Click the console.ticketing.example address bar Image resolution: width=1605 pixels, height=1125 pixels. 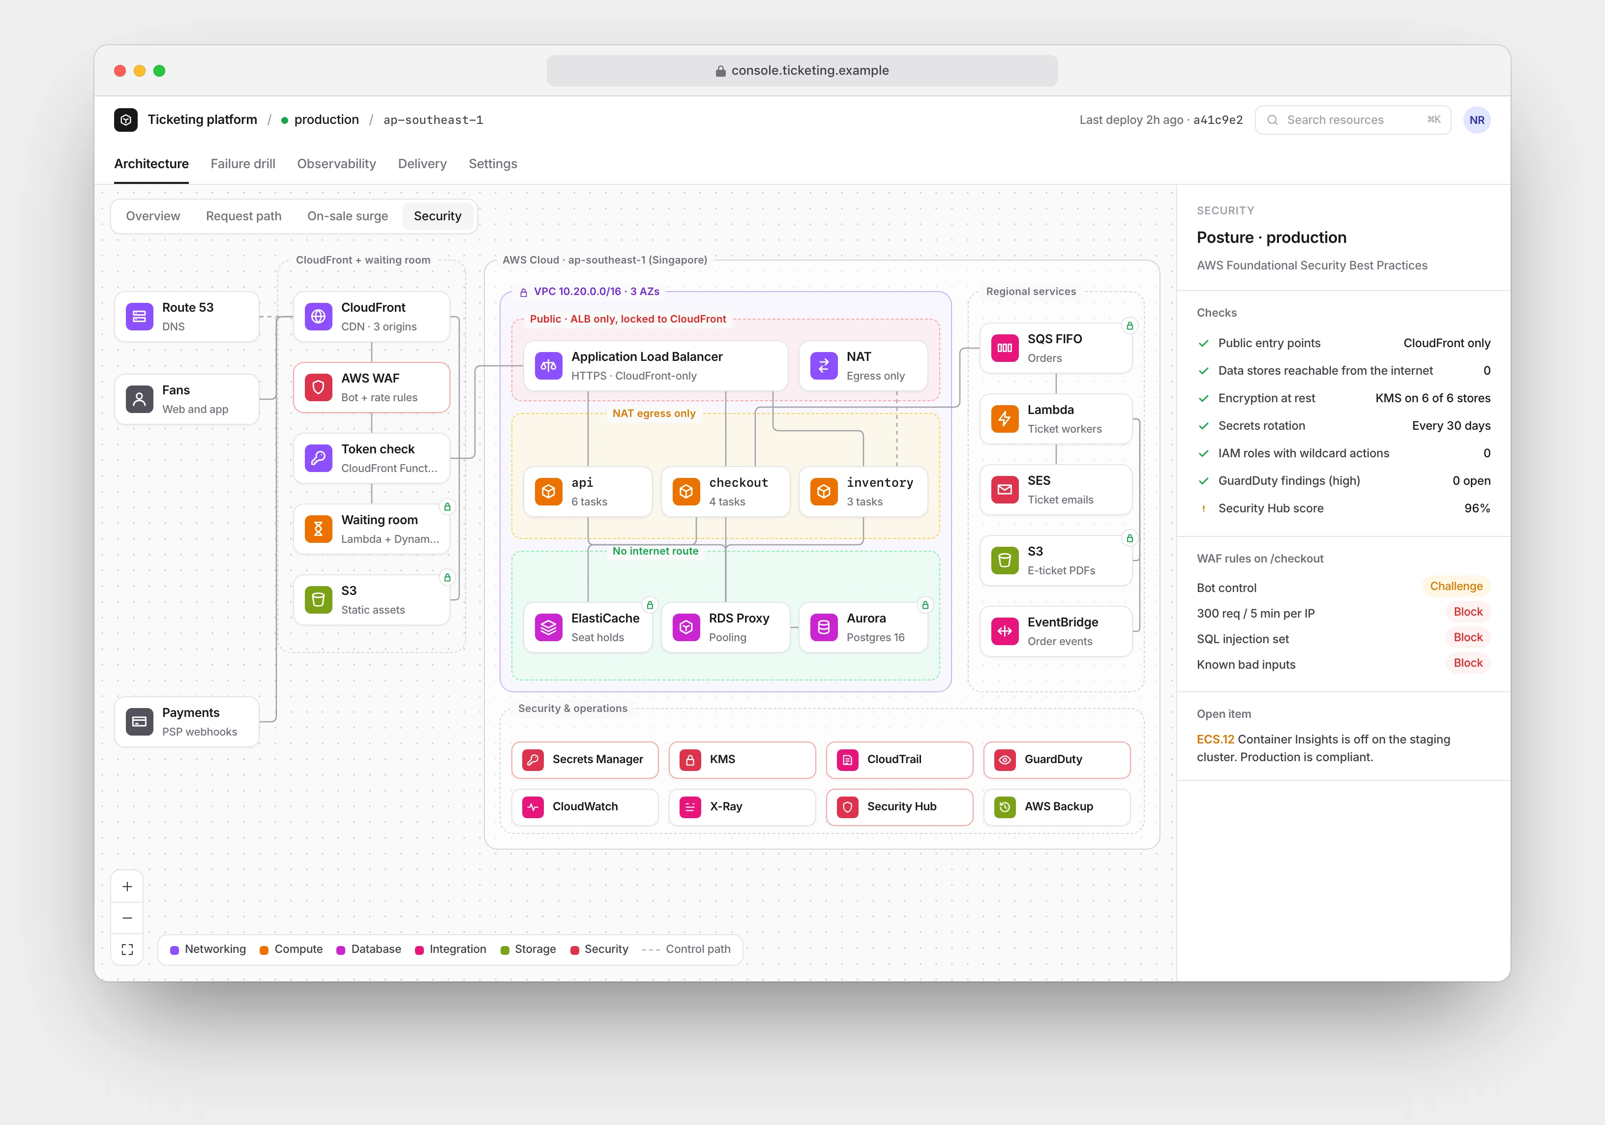[802, 71]
